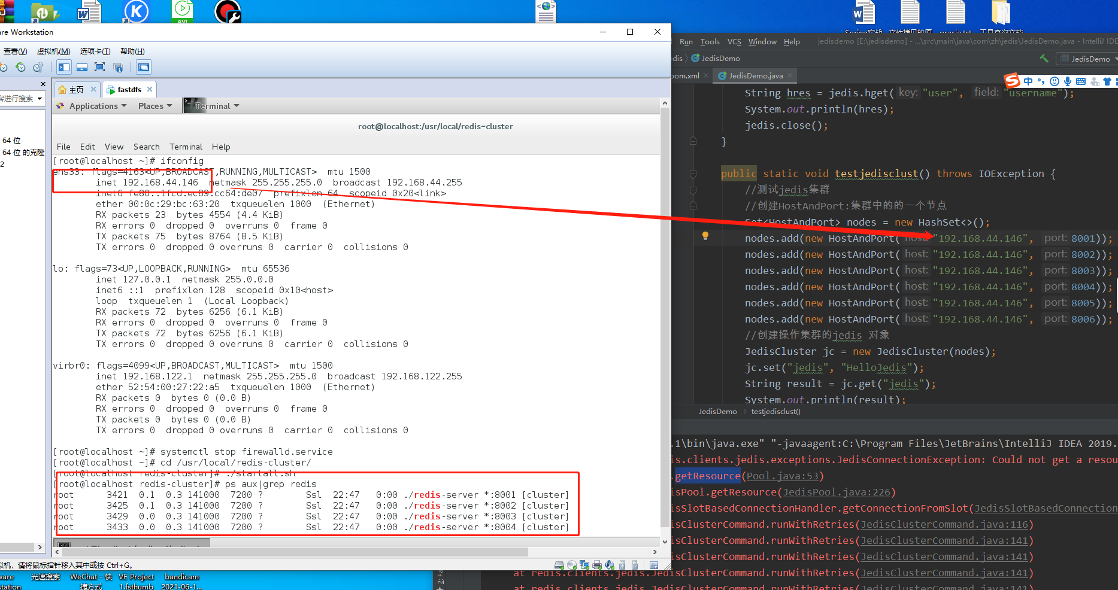The height and width of the screenshot is (590, 1118).
Task: Click the green hammer Build Project icon
Action: pos(1044,58)
